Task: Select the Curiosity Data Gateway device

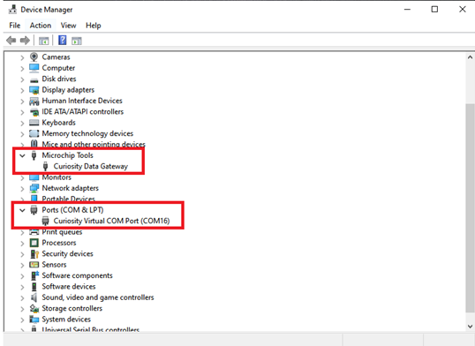Action: 91,166
